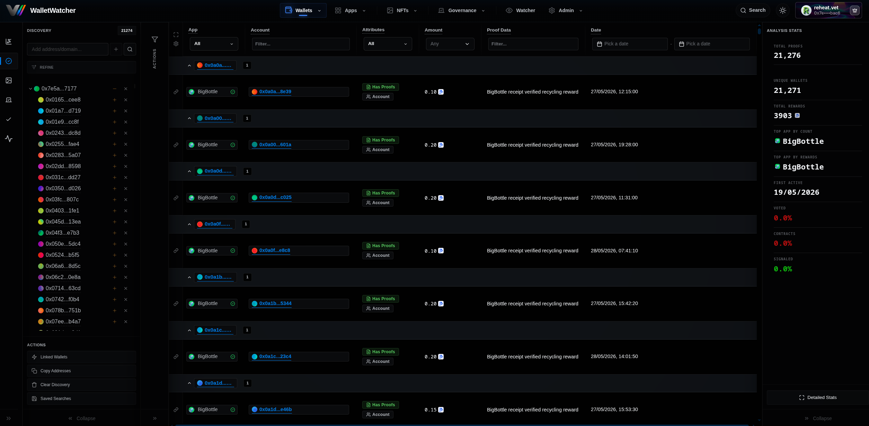Collapse the 0x0a00 group chevron
This screenshot has width=869, height=426.
(x=189, y=119)
